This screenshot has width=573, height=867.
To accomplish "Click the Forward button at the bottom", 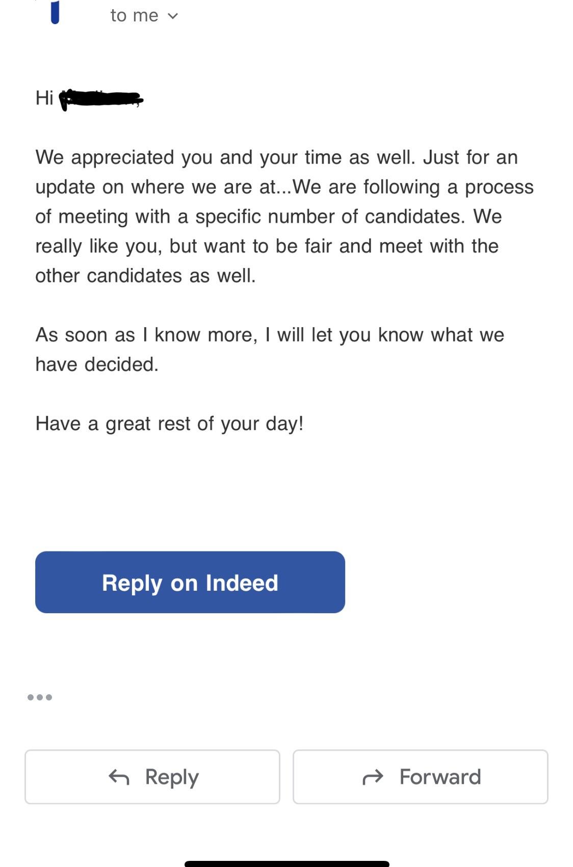I will coord(421,777).
